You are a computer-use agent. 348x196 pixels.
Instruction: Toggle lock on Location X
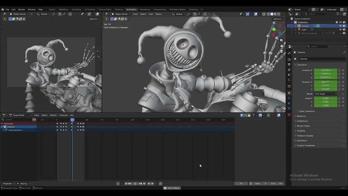pos(339,70)
